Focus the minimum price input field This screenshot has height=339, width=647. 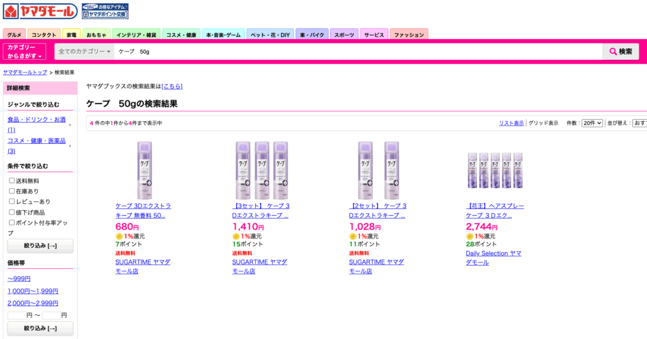click(17, 316)
